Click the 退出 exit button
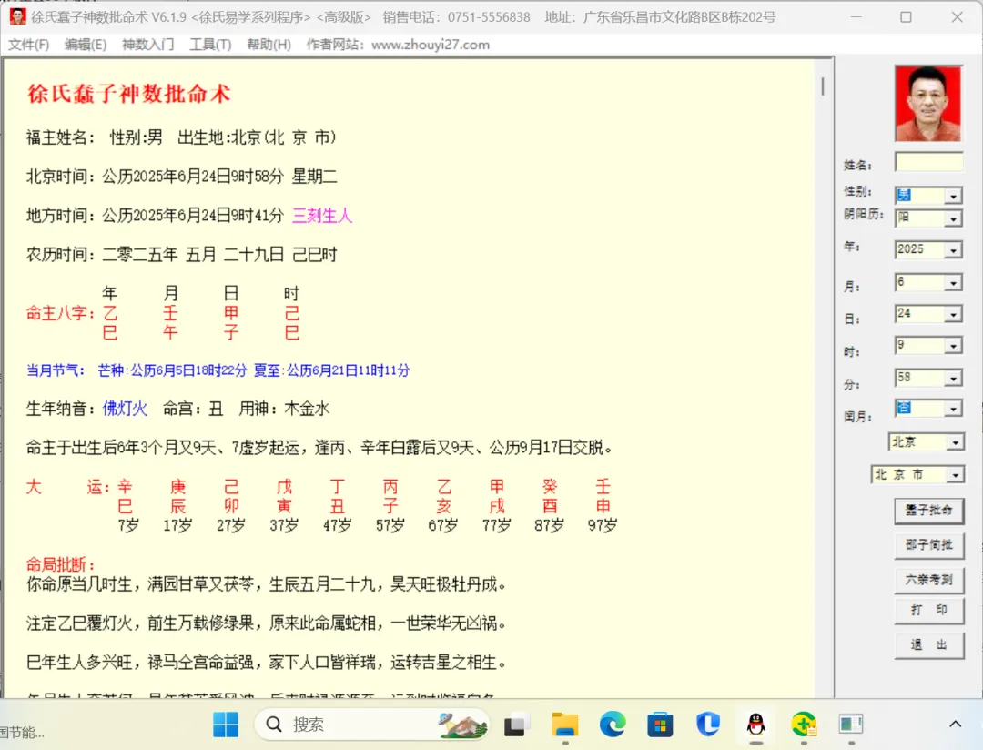983x750 pixels. (929, 645)
